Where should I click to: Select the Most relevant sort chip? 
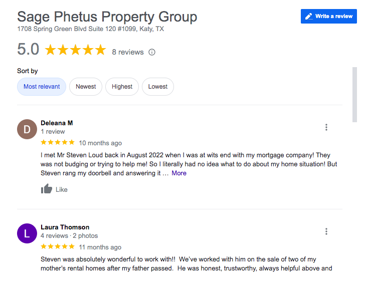(x=42, y=87)
